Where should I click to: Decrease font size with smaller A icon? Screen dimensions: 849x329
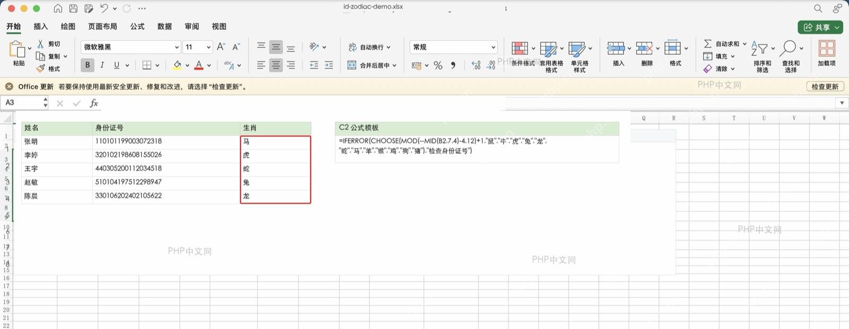[236, 47]
